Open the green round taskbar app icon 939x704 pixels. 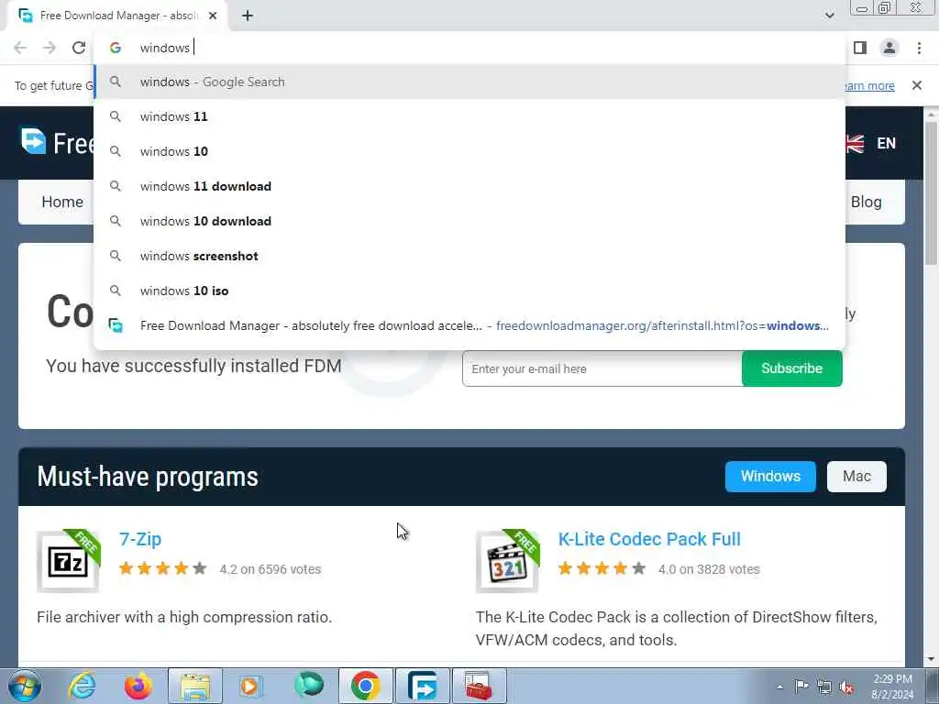(308, 686)
